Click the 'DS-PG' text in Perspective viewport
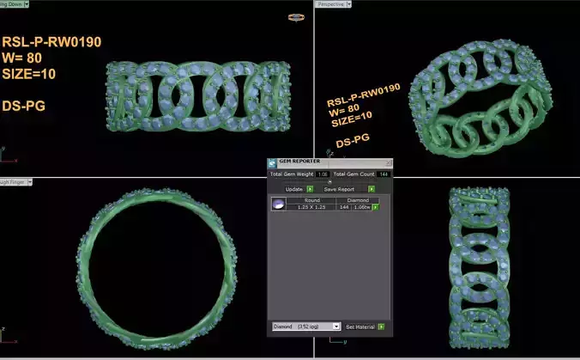Screen dimensions: 580x360 pyautogui.click(x=353, y=141)
